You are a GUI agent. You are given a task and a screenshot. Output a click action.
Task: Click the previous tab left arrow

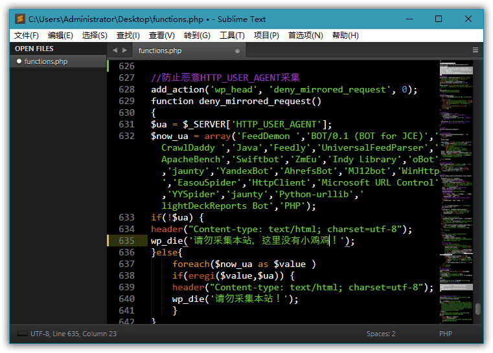click(x=115, y=50)
